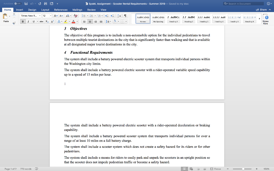Adjust the zoom slider
The image size is (274, 171).
tap(243, 169)
